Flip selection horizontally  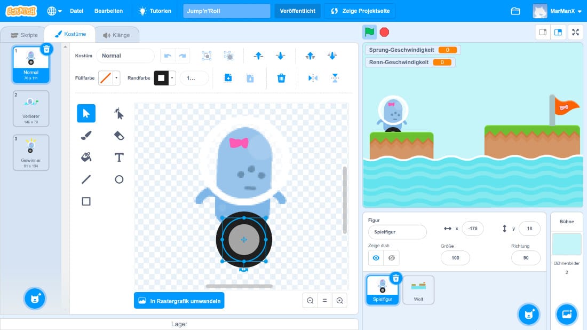click(313, 78)
